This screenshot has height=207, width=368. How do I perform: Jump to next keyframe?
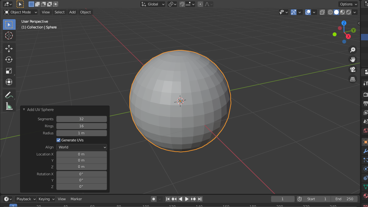tap(193, 199)
